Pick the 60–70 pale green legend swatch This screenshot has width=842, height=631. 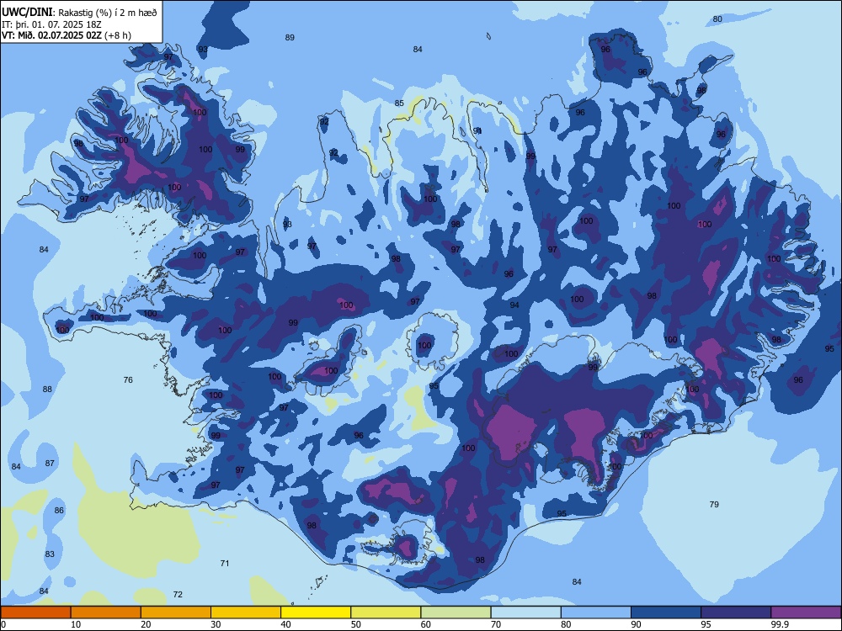click(x=456, y=612)
